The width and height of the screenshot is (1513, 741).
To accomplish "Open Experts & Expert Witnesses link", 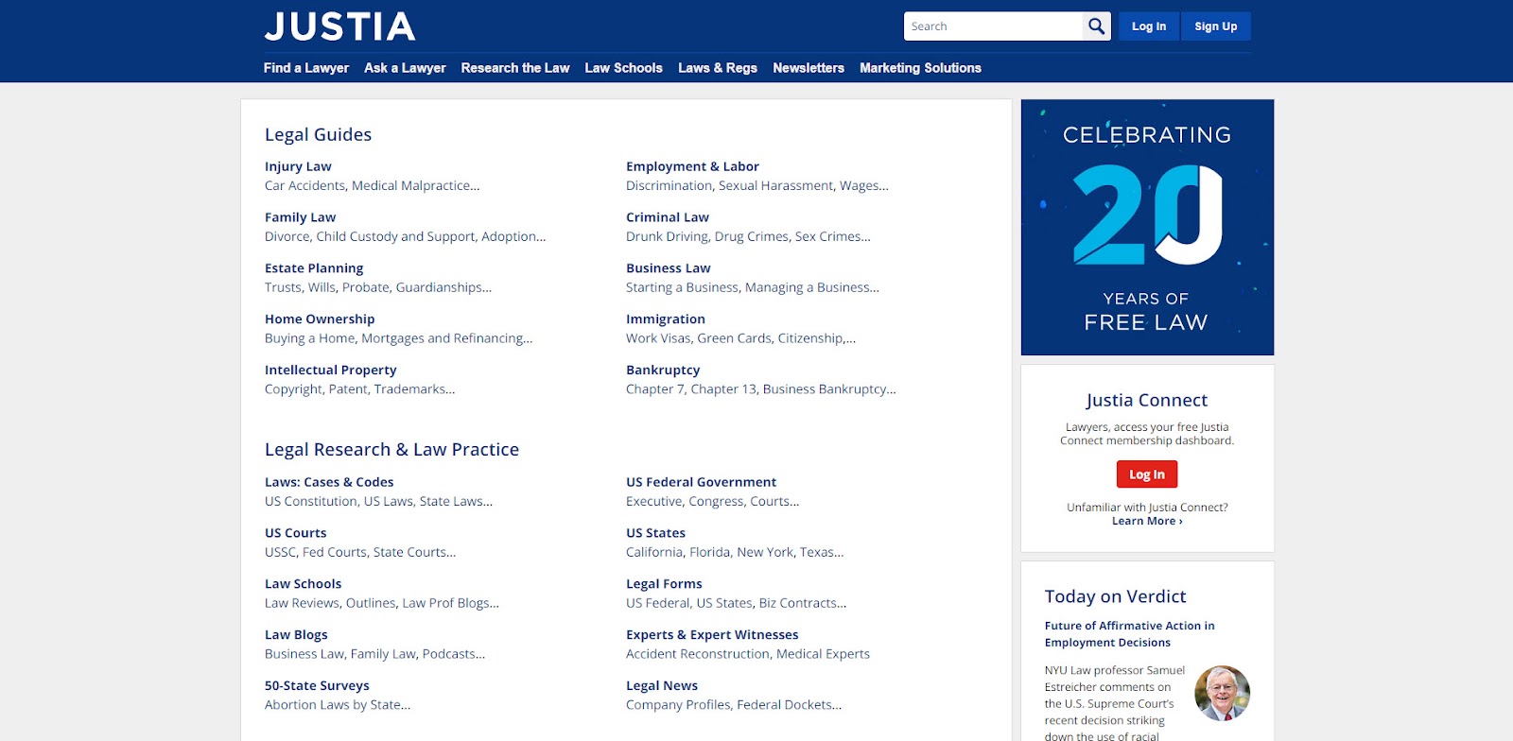I will (x=712, y=635).
